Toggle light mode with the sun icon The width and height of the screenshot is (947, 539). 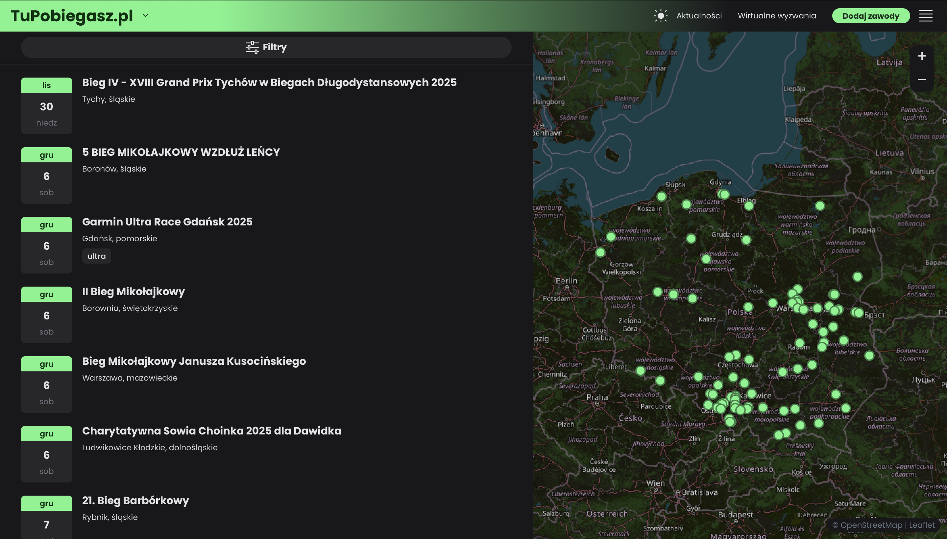click(x=660, y=16)
